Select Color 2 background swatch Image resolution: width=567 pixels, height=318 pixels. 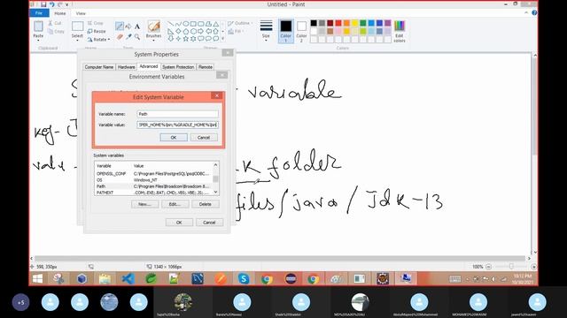pyautogui.click(x=301, y=31)
